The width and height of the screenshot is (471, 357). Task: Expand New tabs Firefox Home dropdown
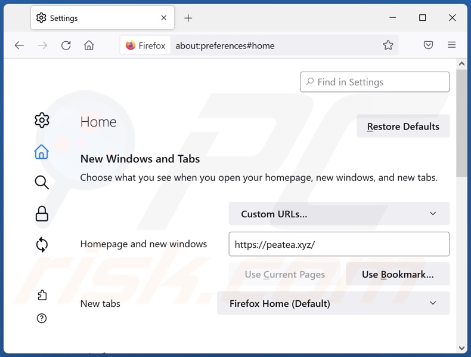(333, 303)
